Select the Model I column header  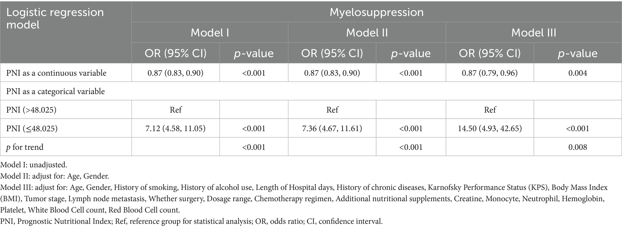[210, 33]
